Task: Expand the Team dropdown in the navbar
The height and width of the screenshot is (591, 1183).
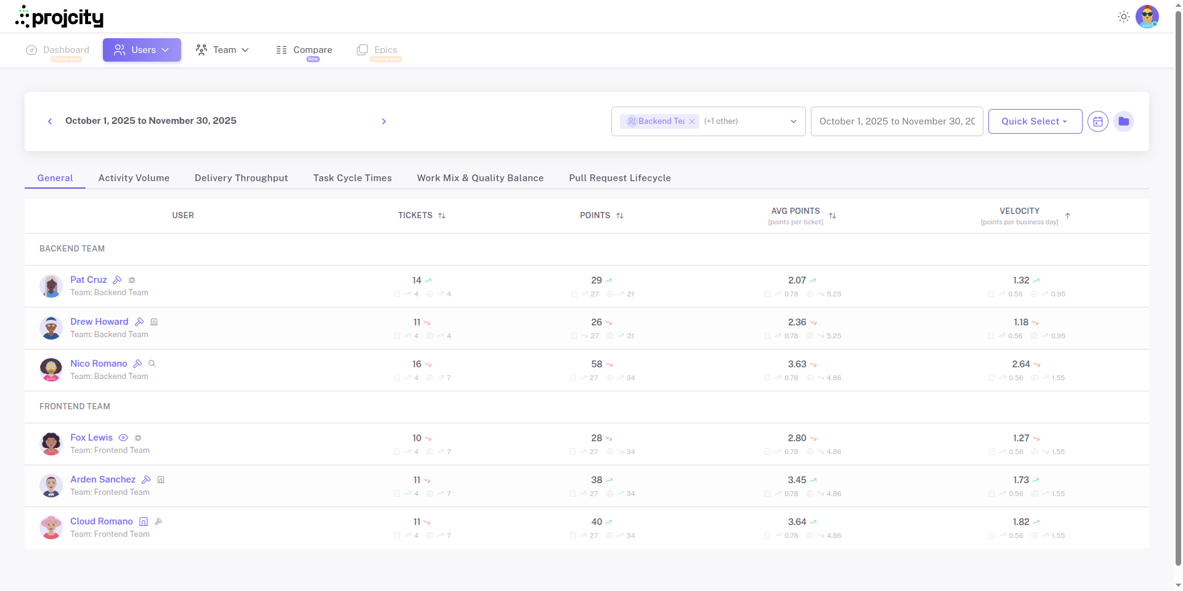Action: pyautogui.click(x=222, y=50)
